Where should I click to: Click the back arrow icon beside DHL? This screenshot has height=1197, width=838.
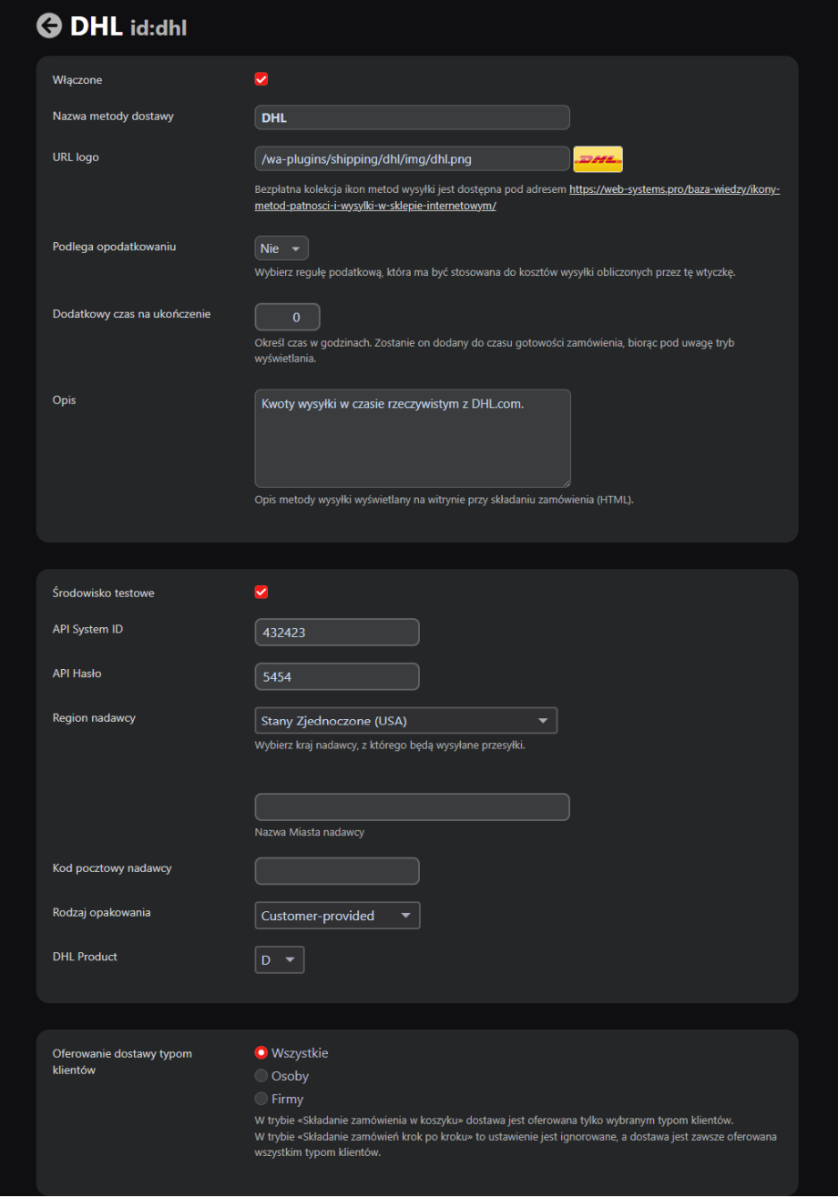(x=49, y=25)
